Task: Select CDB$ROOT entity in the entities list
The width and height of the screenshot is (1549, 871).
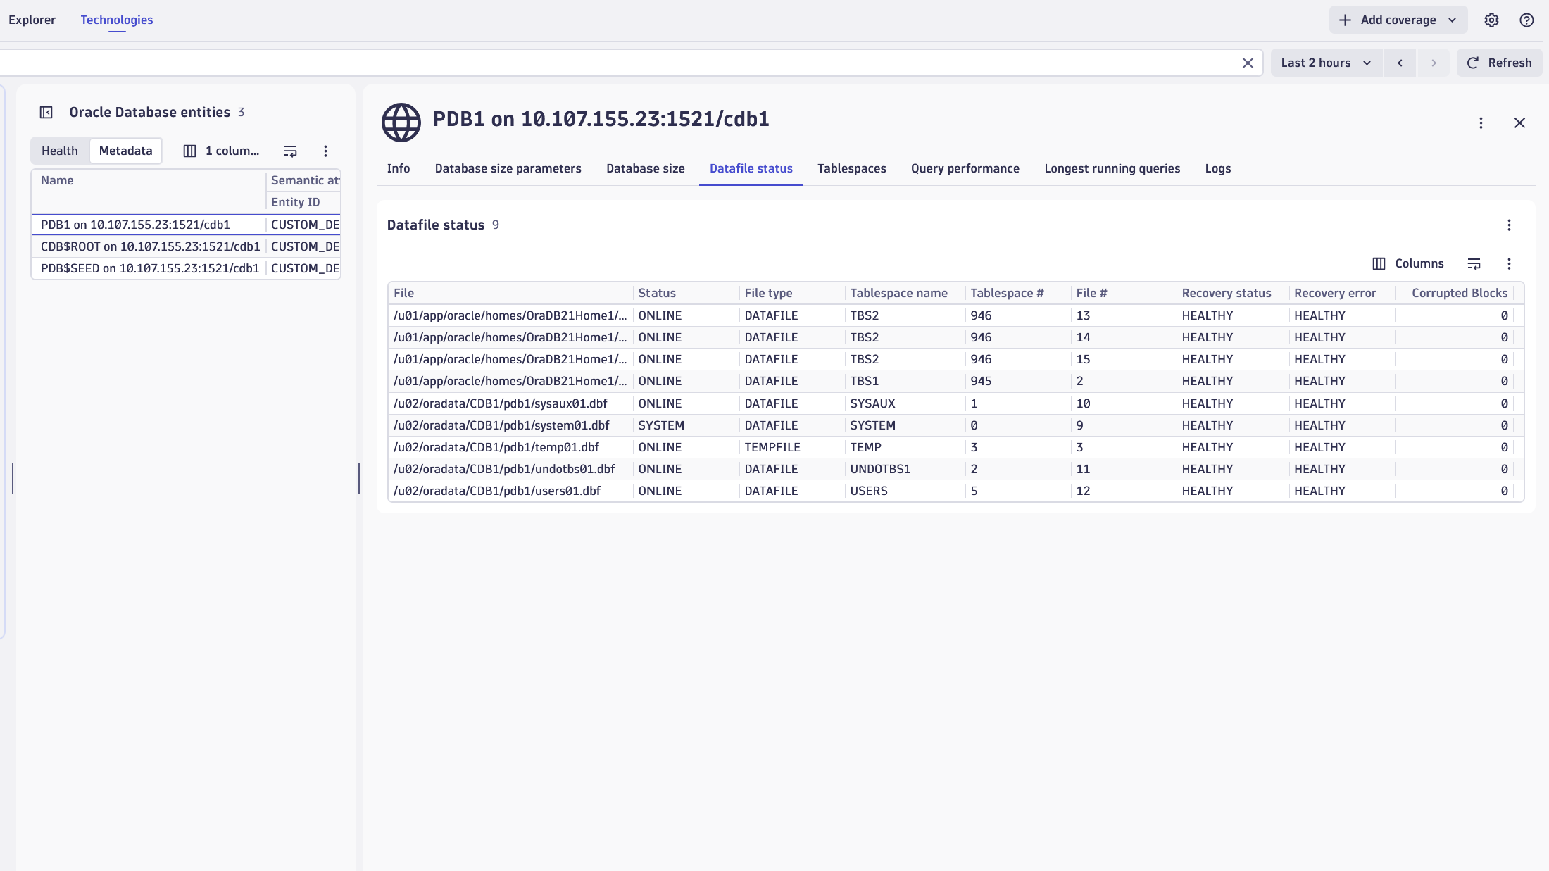Action: tap(151, 246)
